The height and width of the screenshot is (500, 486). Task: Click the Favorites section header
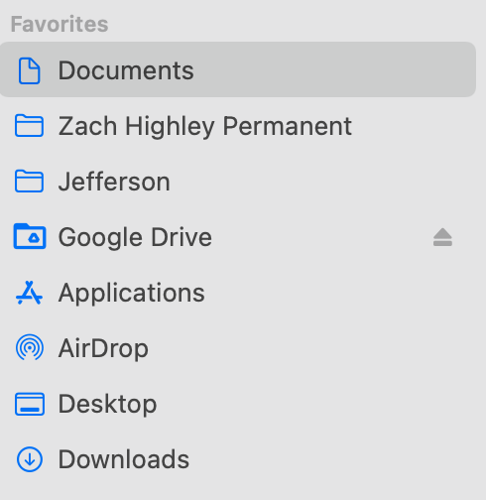pyautogui.click(x=60, y=24)
